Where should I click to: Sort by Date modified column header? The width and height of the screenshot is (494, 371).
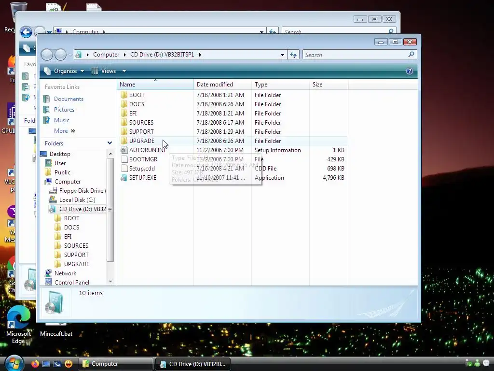point(222,85)
